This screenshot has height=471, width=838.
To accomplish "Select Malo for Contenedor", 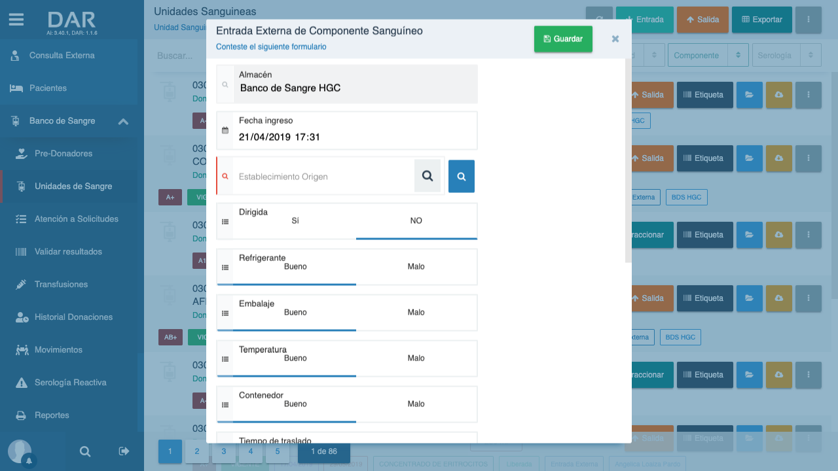I will [416, 404].
